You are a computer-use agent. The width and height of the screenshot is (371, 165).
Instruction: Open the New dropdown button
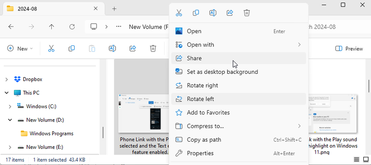(x=20, y=49)
